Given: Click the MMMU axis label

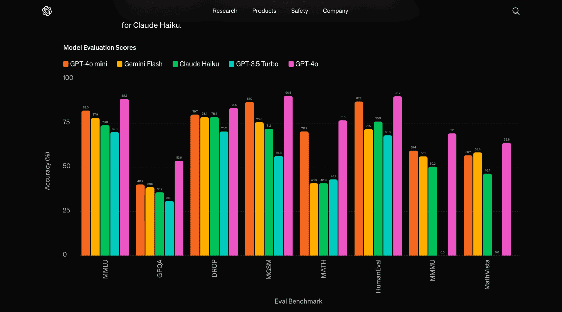Looking at the screenshot, I should point(432,270).
